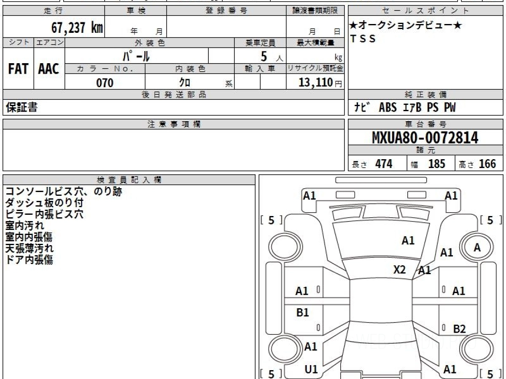This screenshot has height=379, width=506.
Task: Select chassis number MXUA80-0072814
Action: click(425, 137)
